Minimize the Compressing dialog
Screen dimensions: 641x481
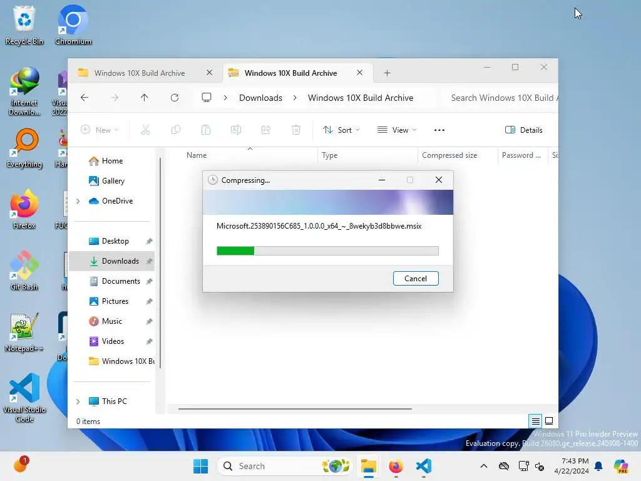click(x=382, y=180)
